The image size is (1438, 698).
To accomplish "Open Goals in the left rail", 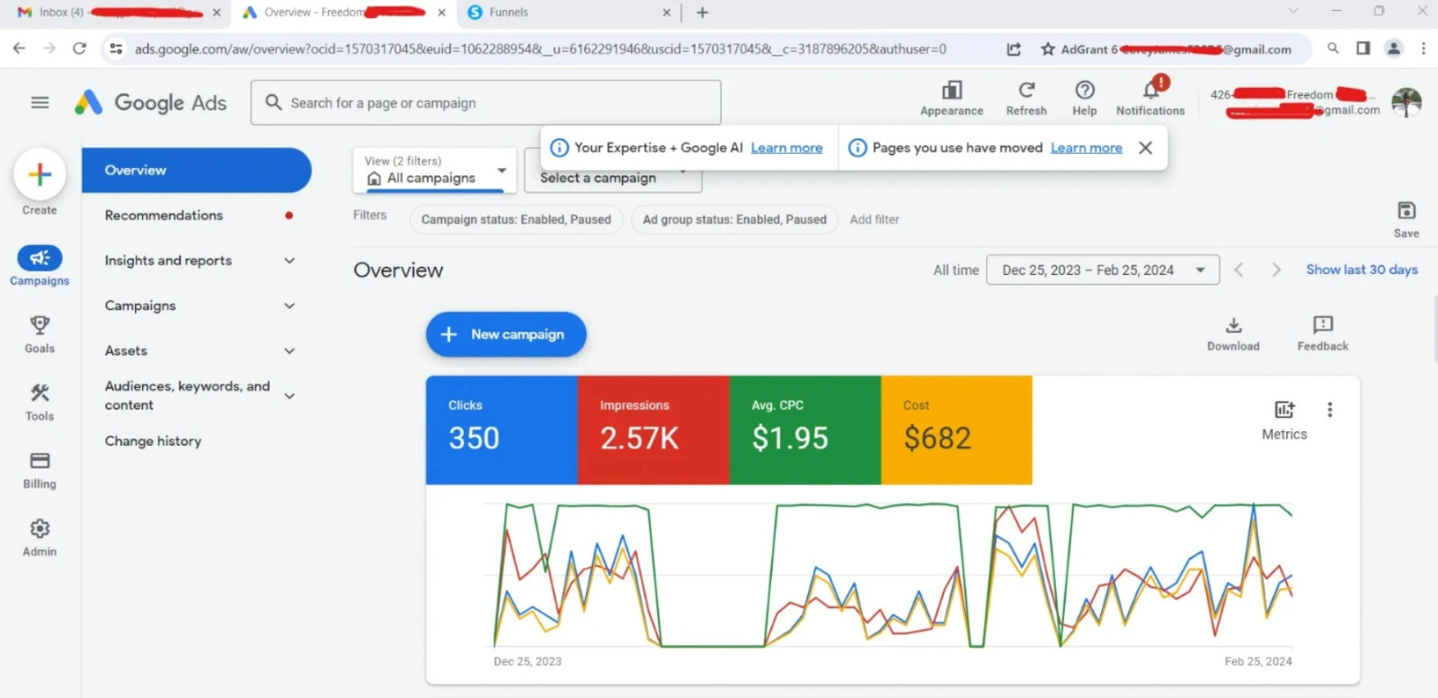I will tap(40, 334).
